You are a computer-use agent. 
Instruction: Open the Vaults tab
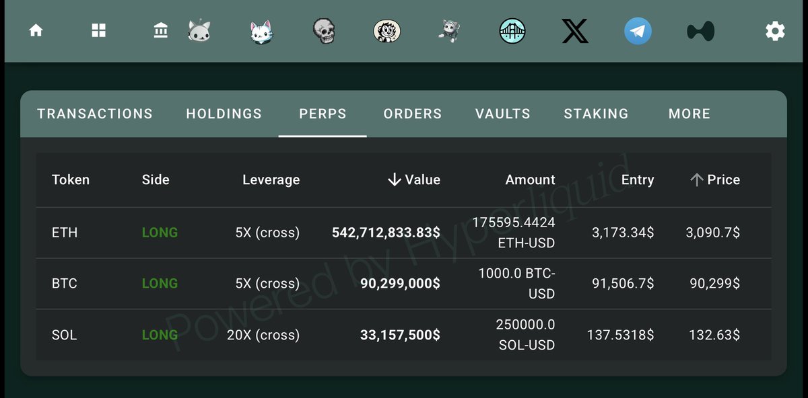(x=503, y=114)
